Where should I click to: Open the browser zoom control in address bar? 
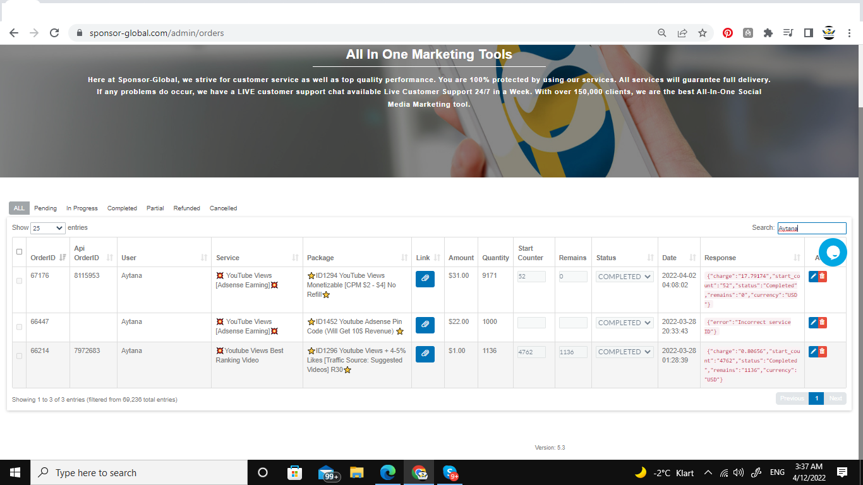tap(662, 33)
